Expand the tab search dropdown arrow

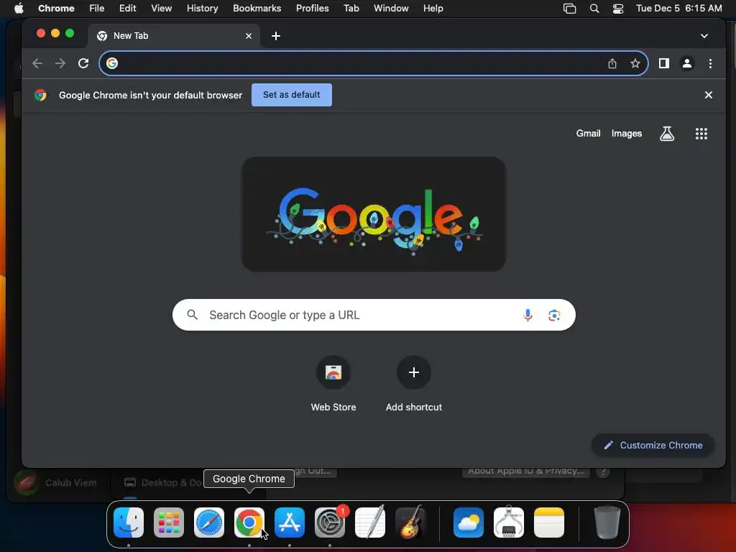coord(704,36)
